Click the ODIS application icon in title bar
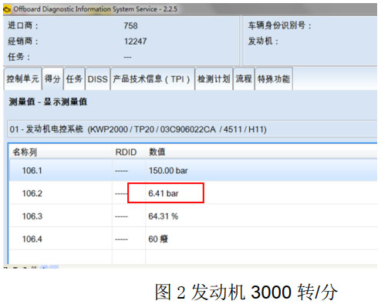381x304 pixels. tap(7, 9)
